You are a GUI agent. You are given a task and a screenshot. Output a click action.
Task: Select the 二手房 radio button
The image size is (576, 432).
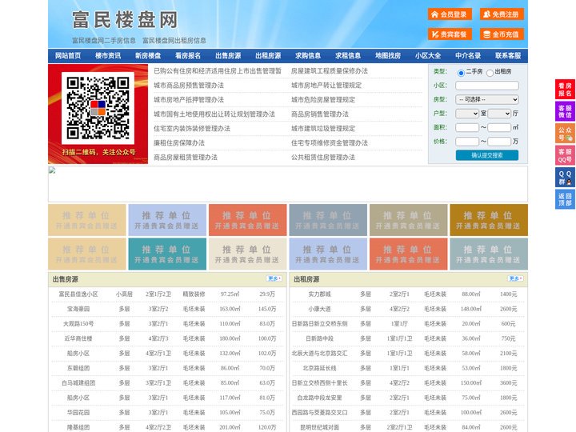coord(461,73)
